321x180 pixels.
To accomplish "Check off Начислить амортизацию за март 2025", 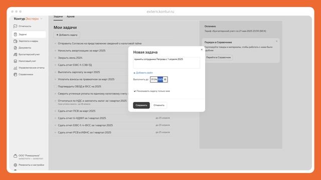I will (55, 50).
